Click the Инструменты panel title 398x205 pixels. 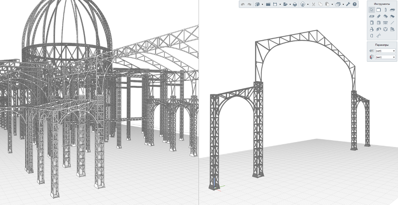point(382,4)
